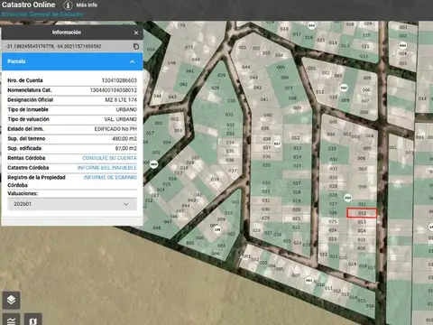Select nomenclatura value 1304400104058012
Viewport: 433px width, 325px height.
click(x=114, y=90)
